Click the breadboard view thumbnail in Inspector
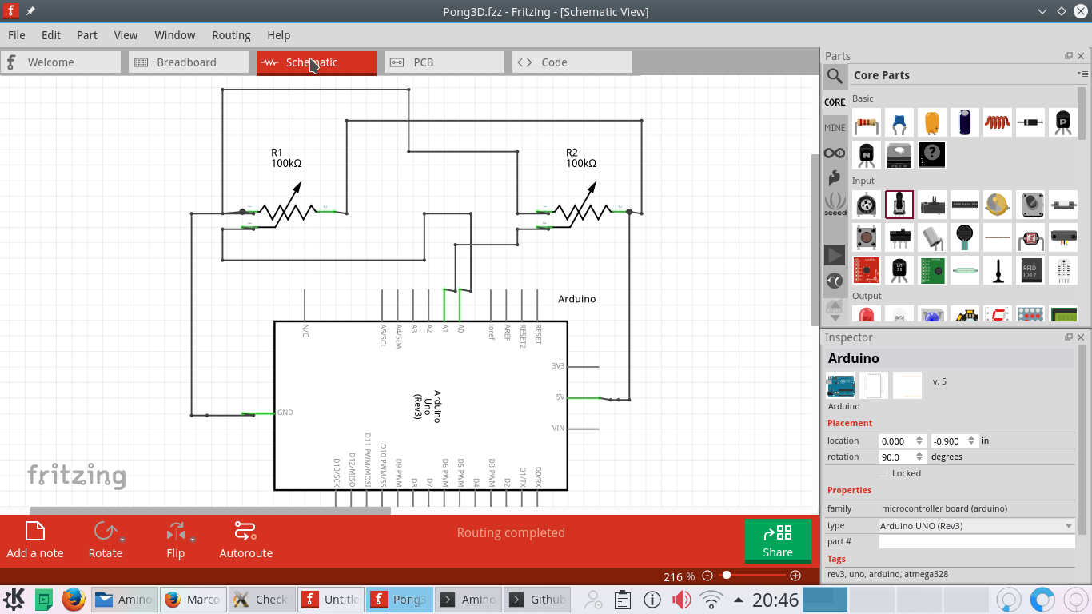Viewport: 1092px width, 614px height. [x=840, y=386]
